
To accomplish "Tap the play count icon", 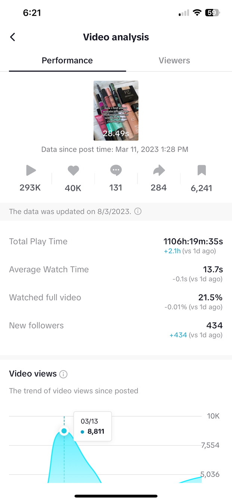I will pyautogui.click(x=31, y=171).
